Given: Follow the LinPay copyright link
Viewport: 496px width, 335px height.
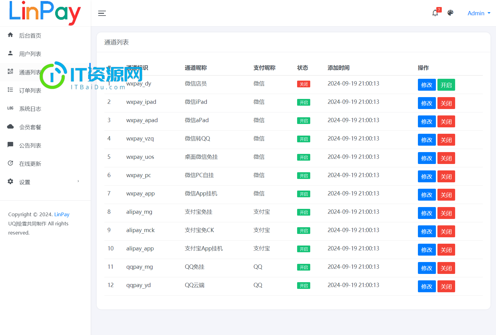Looking at the screenshot, I should click(62, 214).
